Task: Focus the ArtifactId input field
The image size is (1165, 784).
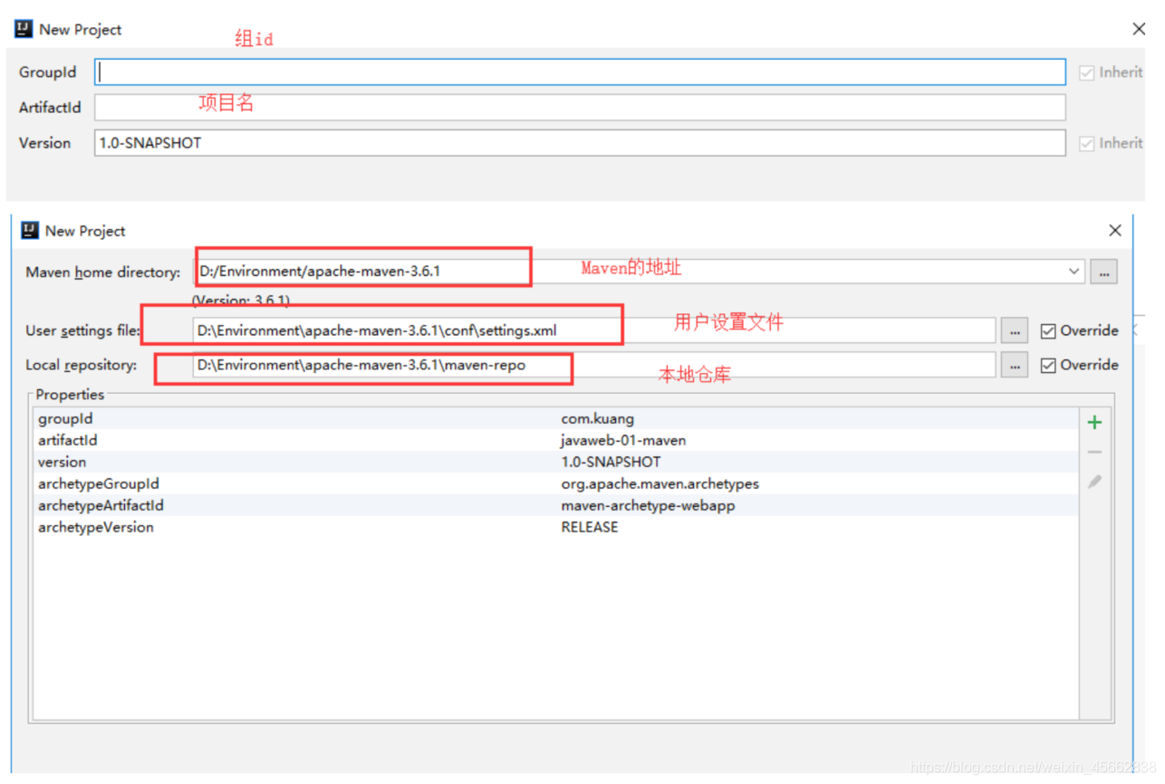Action: click(580, 108)
